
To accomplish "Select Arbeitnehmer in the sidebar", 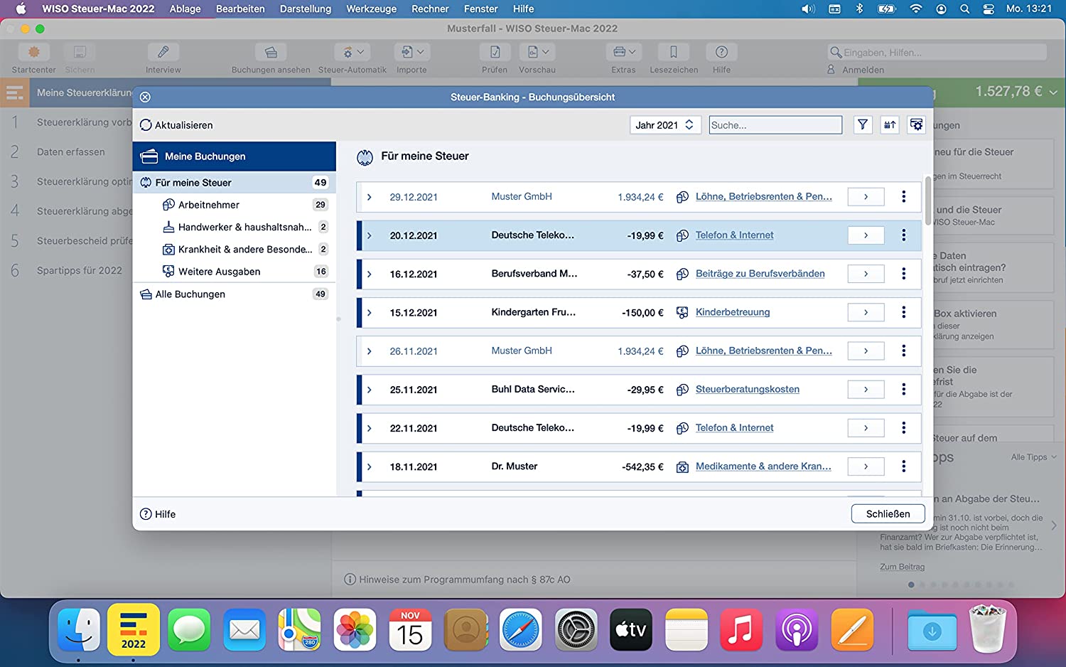I will click(x=208, y=205).
